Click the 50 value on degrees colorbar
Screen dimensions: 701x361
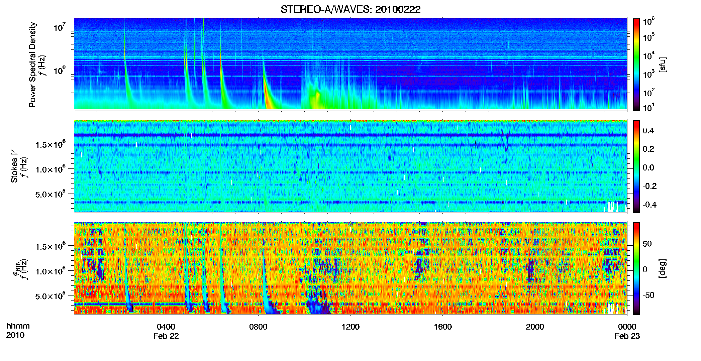click(647, 244)
